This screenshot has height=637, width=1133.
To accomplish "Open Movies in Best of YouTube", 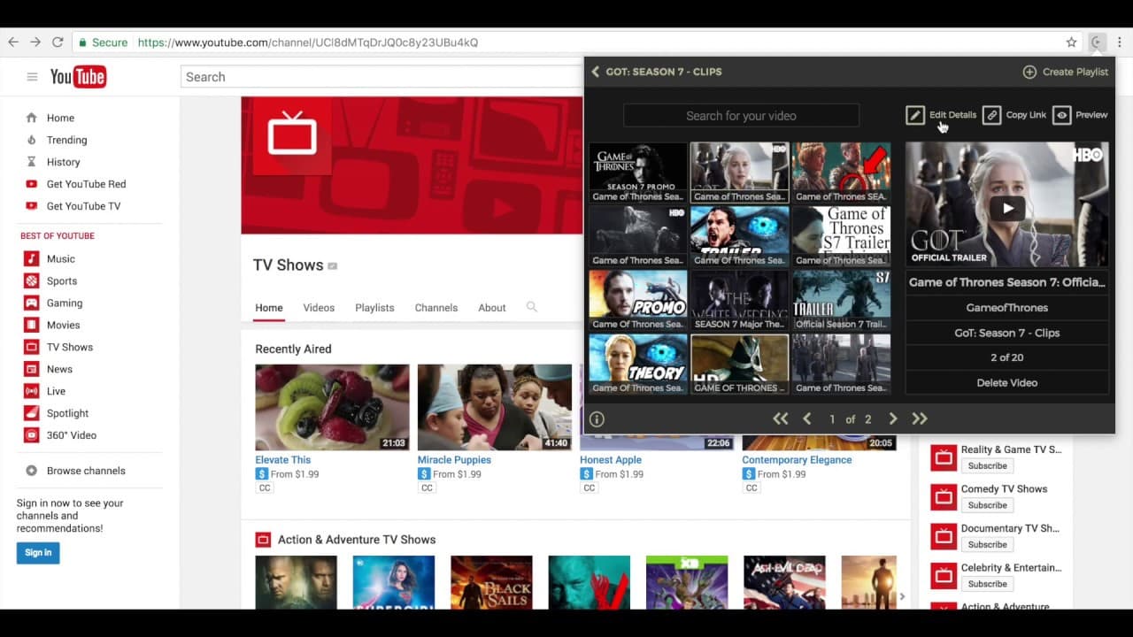I will [x=63, y=326].
